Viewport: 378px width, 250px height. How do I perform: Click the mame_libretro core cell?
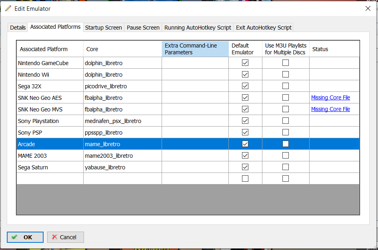tap(123, 144)
